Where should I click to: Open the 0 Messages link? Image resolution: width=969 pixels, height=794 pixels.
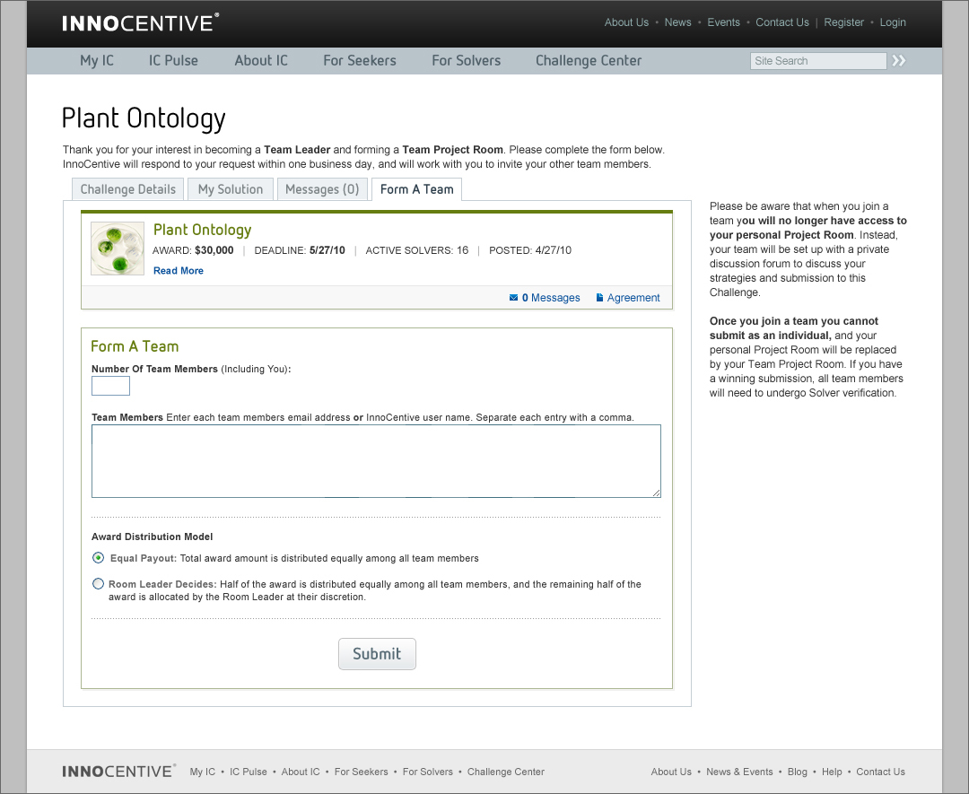[551, 298]
